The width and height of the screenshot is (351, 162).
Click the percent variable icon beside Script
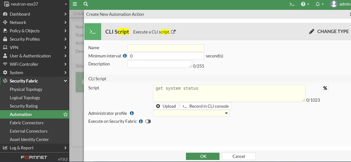325,88
